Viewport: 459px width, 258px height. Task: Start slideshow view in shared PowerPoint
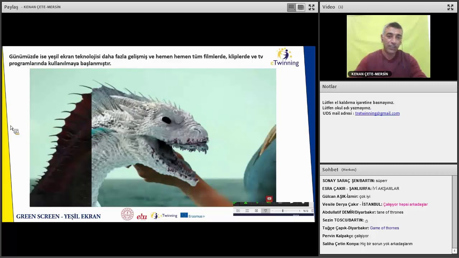(265, 211)
